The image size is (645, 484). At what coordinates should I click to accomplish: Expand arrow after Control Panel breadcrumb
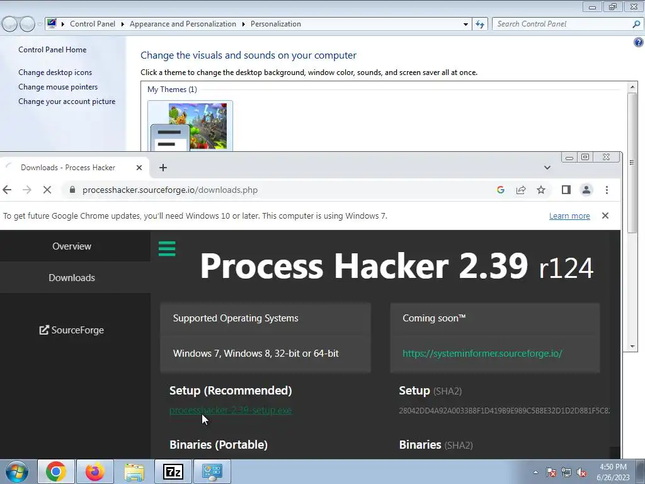(x=123, y=24)
